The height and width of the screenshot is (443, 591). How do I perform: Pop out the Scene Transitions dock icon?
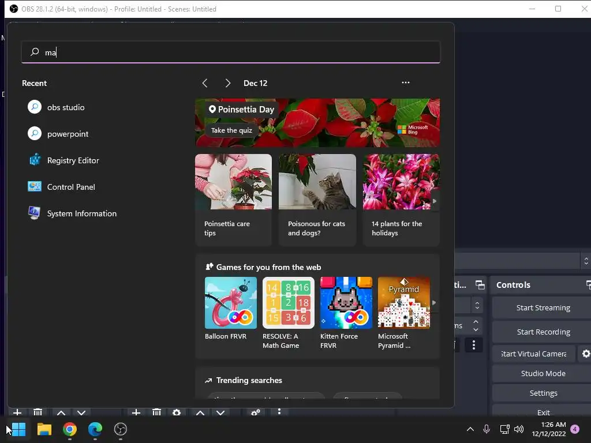tap(480, 285)
